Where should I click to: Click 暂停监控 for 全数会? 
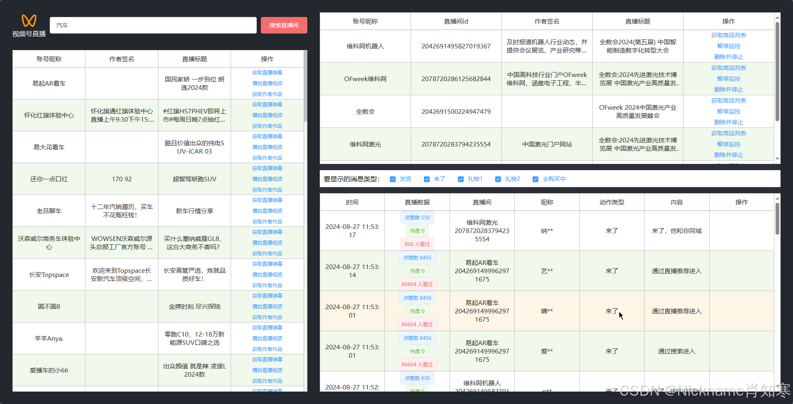tap(728, 111)
